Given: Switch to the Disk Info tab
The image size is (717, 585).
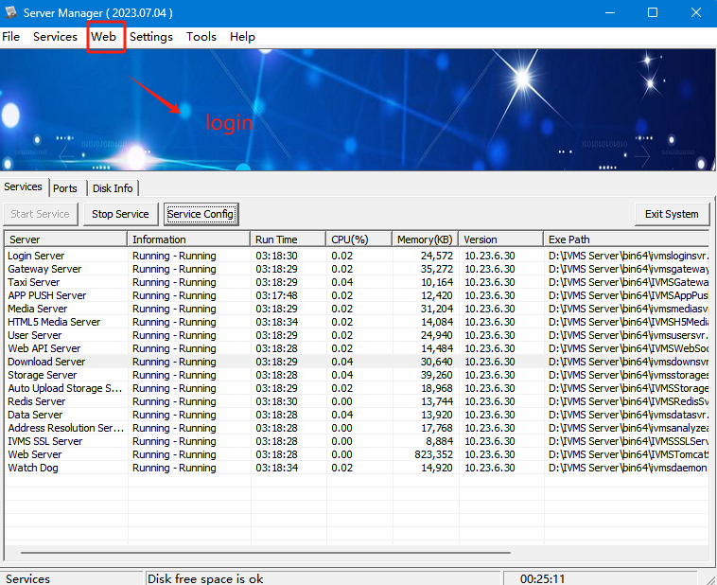Looking at the screenshot, I should [113, 188].
